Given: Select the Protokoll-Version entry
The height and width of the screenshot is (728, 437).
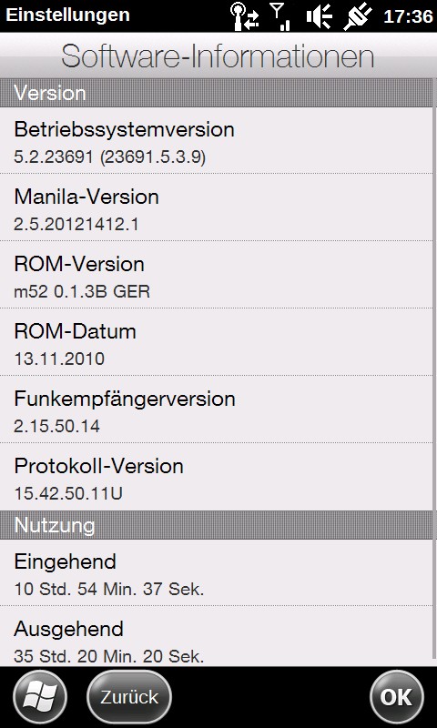Looking at the screenshot, I should tap(216, 477).
